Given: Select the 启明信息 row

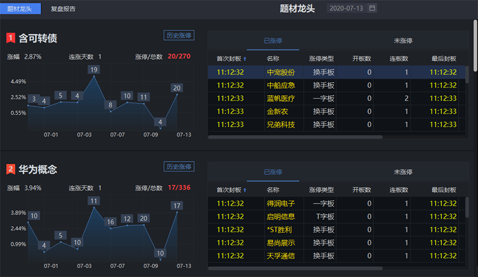Looking at the screenshot, I should click(x=337, y=217).
